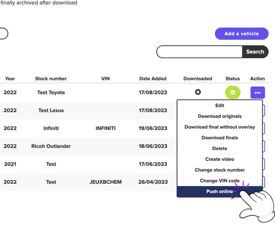The height and width of the screenshot is (226, 275).
Task: Click the Add a vehicle button
Action: (x=241, y=34)
